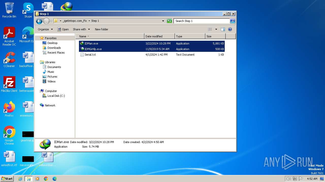
Task: Click Skype desktop shortcut
Action: (28, 10)
